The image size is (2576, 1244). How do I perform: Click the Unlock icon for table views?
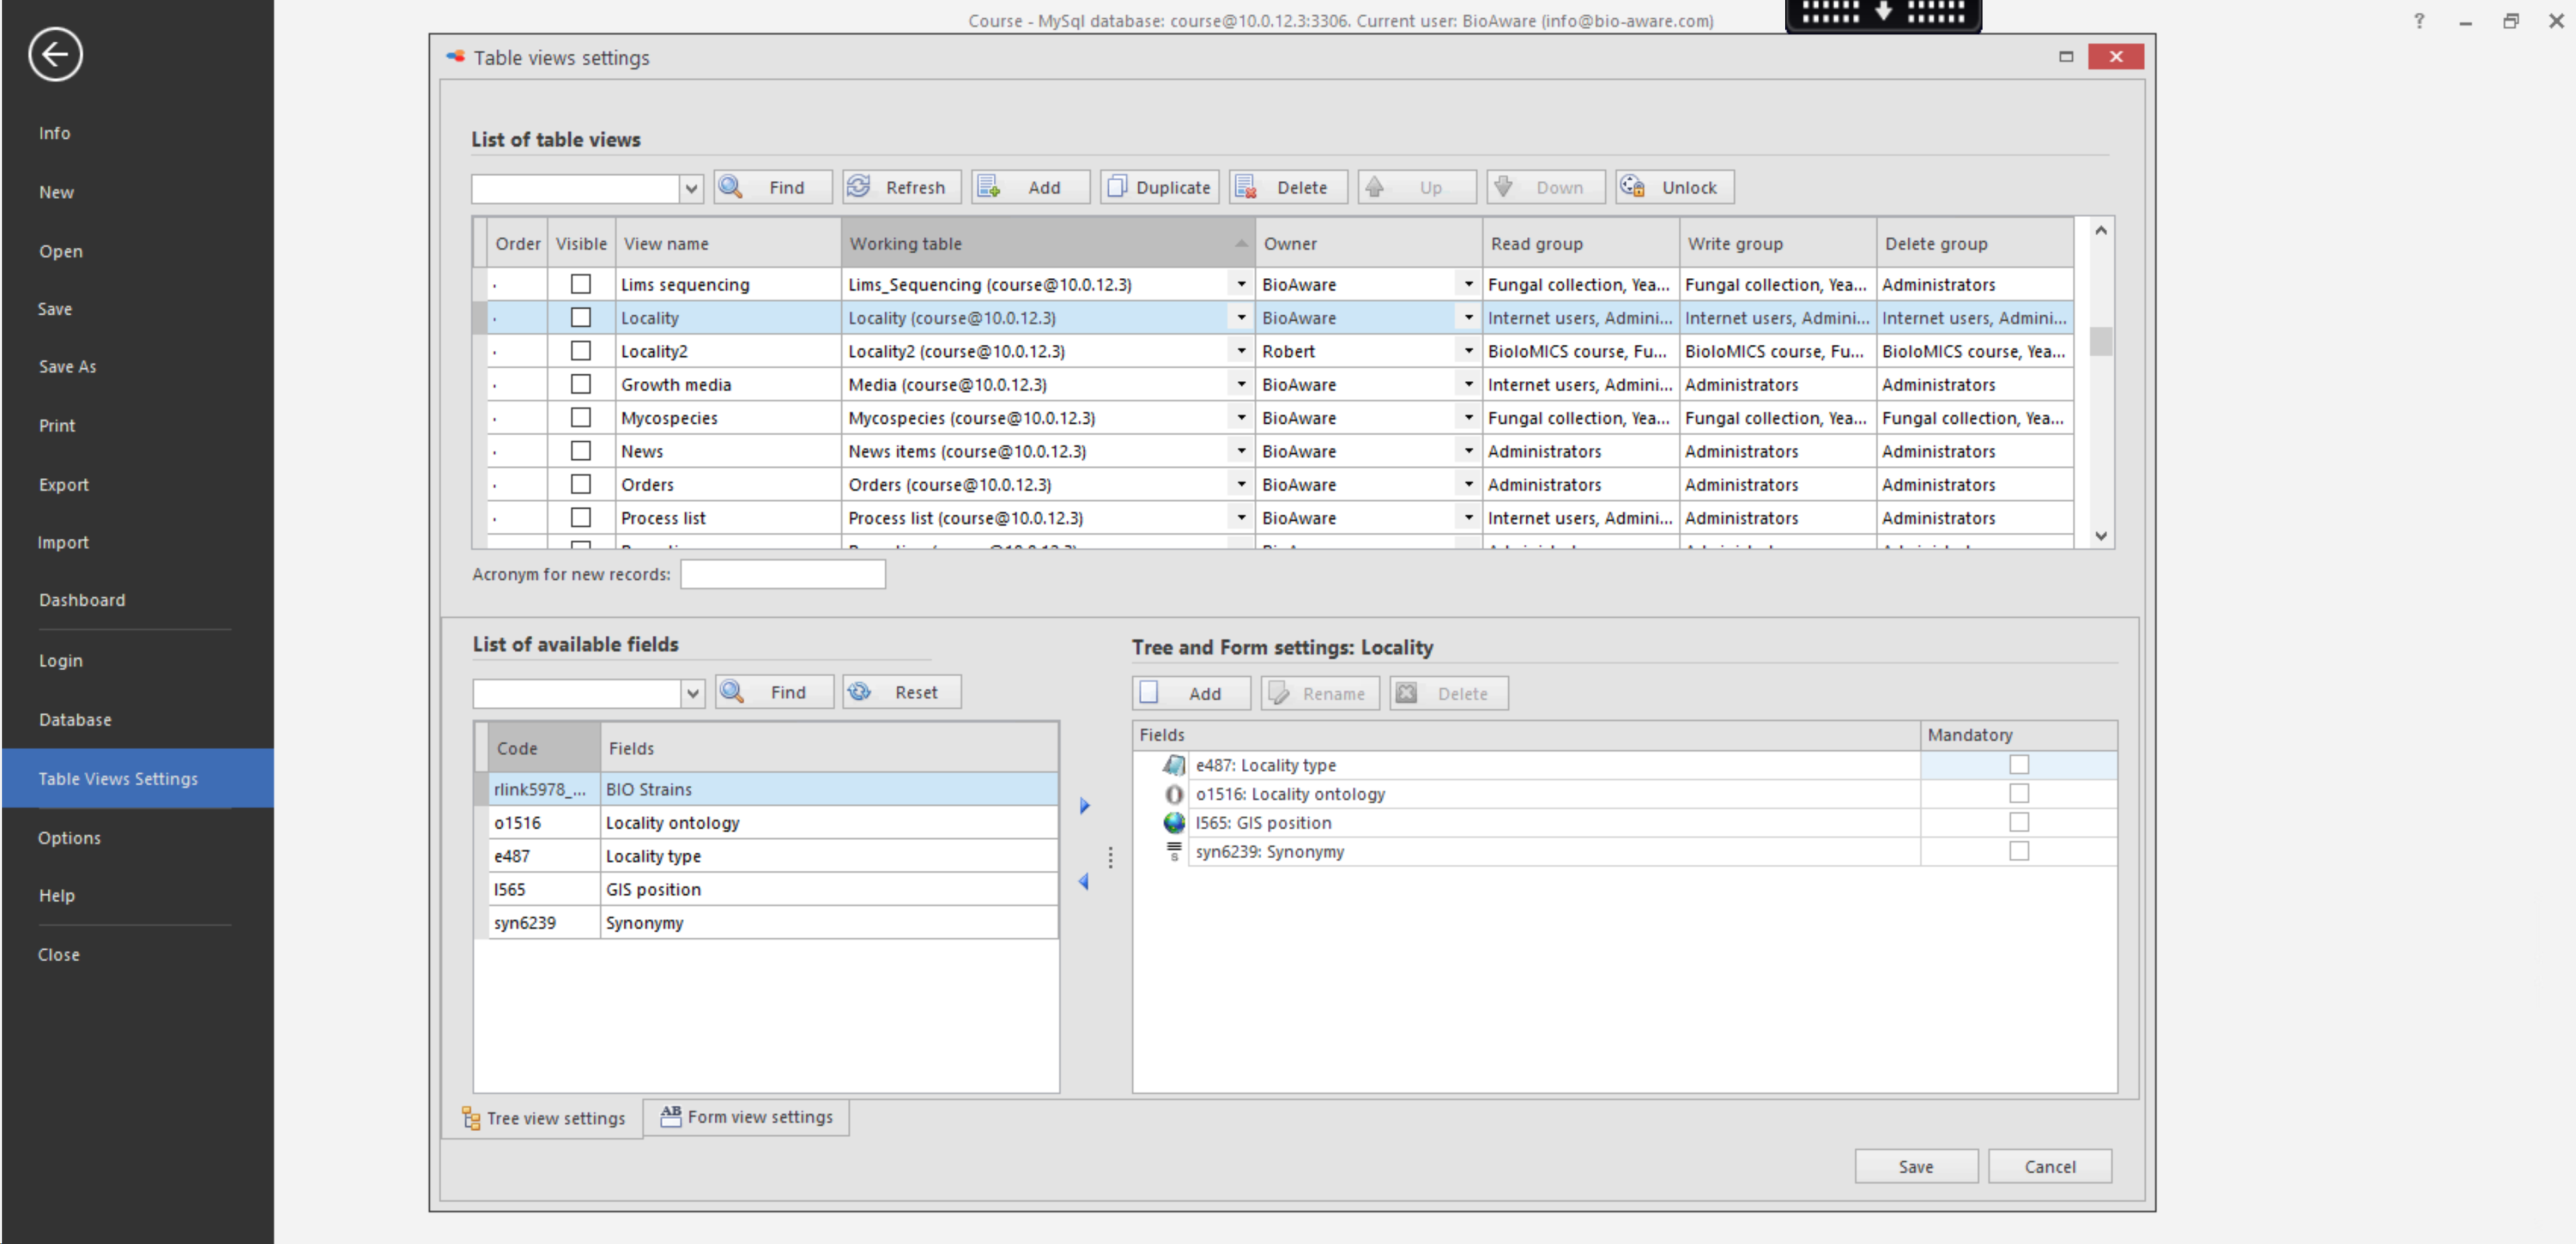(x=1633, y=186)
